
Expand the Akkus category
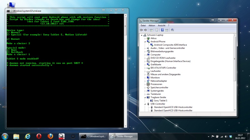tap(145, 38)
